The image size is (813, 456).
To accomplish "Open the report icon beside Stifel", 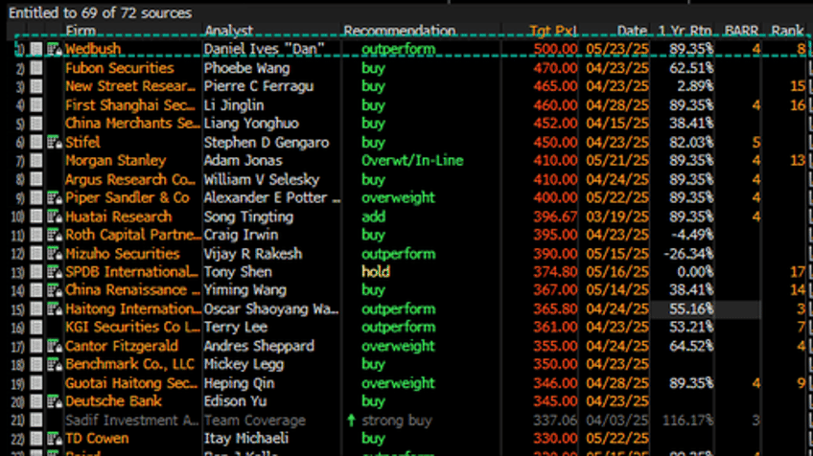I will tap(55, 142).
